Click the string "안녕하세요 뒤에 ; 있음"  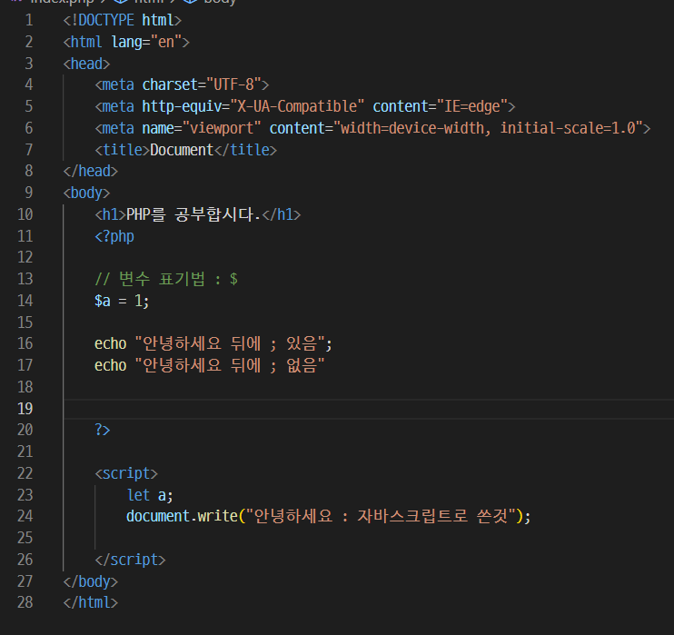[230, 343]
